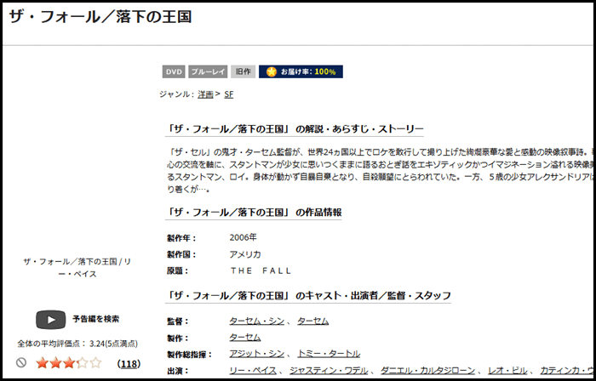Open cast link ジャスティン・ワデル
The image size is (596, 381).
pyautogui.click(x=329, y=371)
